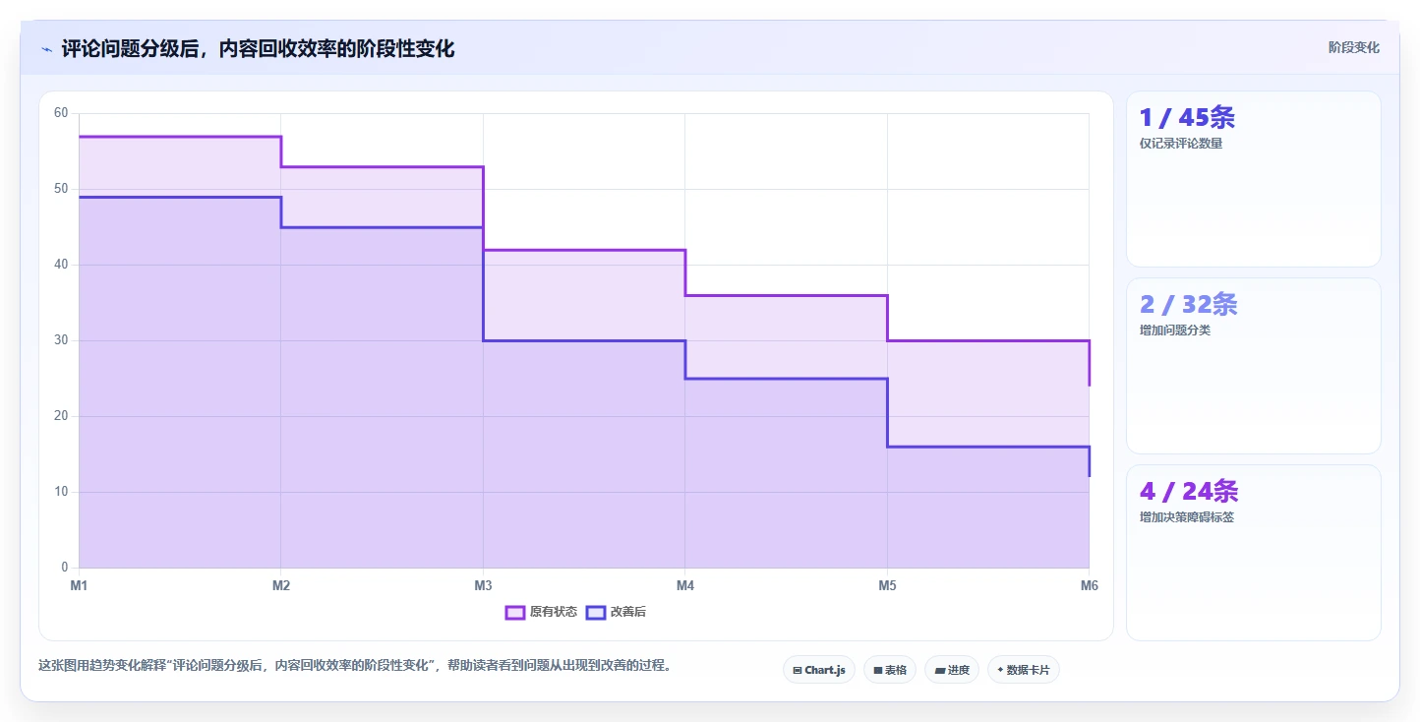Click the purple 原有状态 legend swatch
Screen dimensions: 1420x722
click(x=514, y=612)
